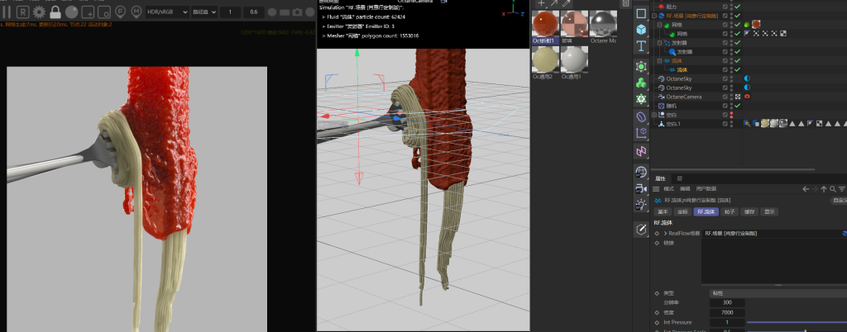This screenshot has height=332, width=847.
Task: Activate the material picker M pin
Action: 136,12
